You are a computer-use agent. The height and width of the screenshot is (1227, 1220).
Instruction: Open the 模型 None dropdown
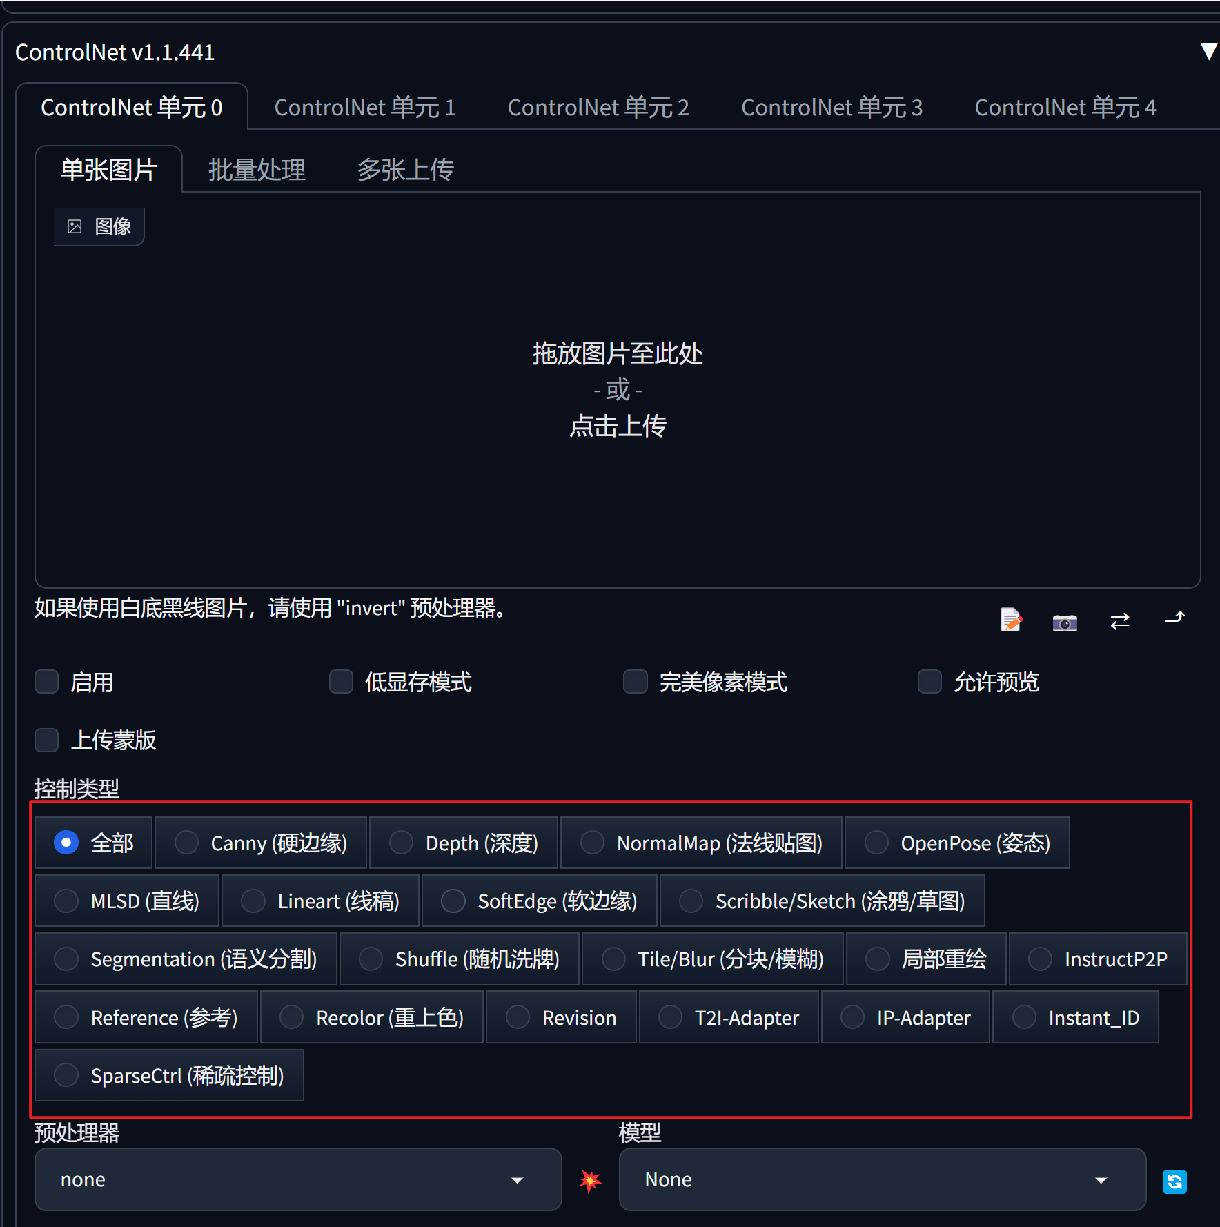coord(883,1179)
